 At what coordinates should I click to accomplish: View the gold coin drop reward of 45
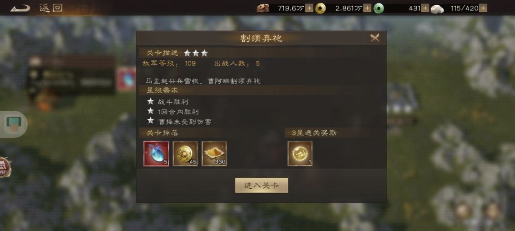(x=185, y=154)
